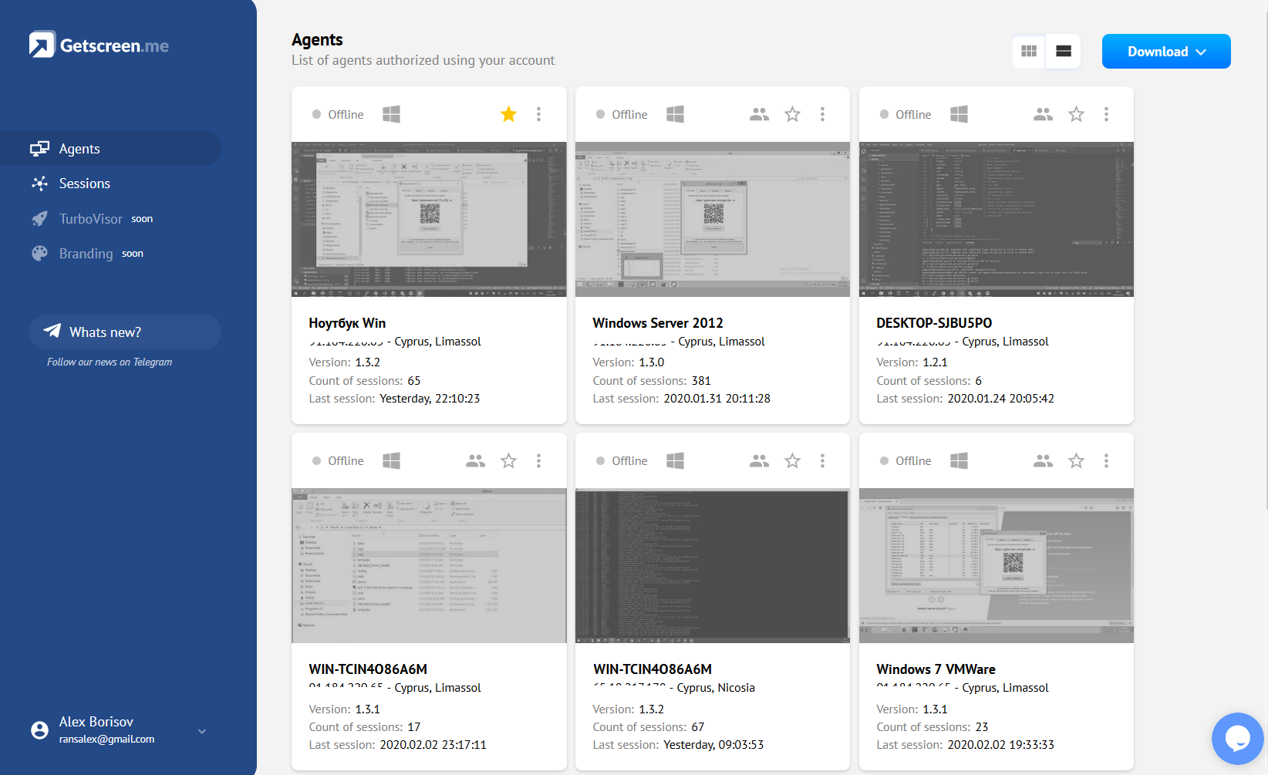Open more options for Windows 7 VMWare
1268x775 pixels.
tap(1106, 460)
